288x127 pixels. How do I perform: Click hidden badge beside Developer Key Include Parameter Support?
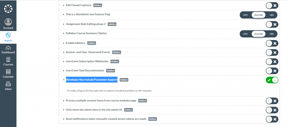(124, 80)
